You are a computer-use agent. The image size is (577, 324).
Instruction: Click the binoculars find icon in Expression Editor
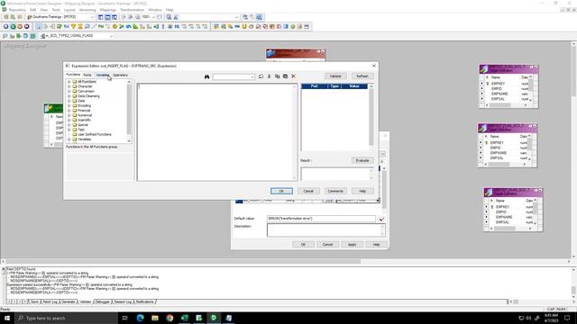[206, 76]
